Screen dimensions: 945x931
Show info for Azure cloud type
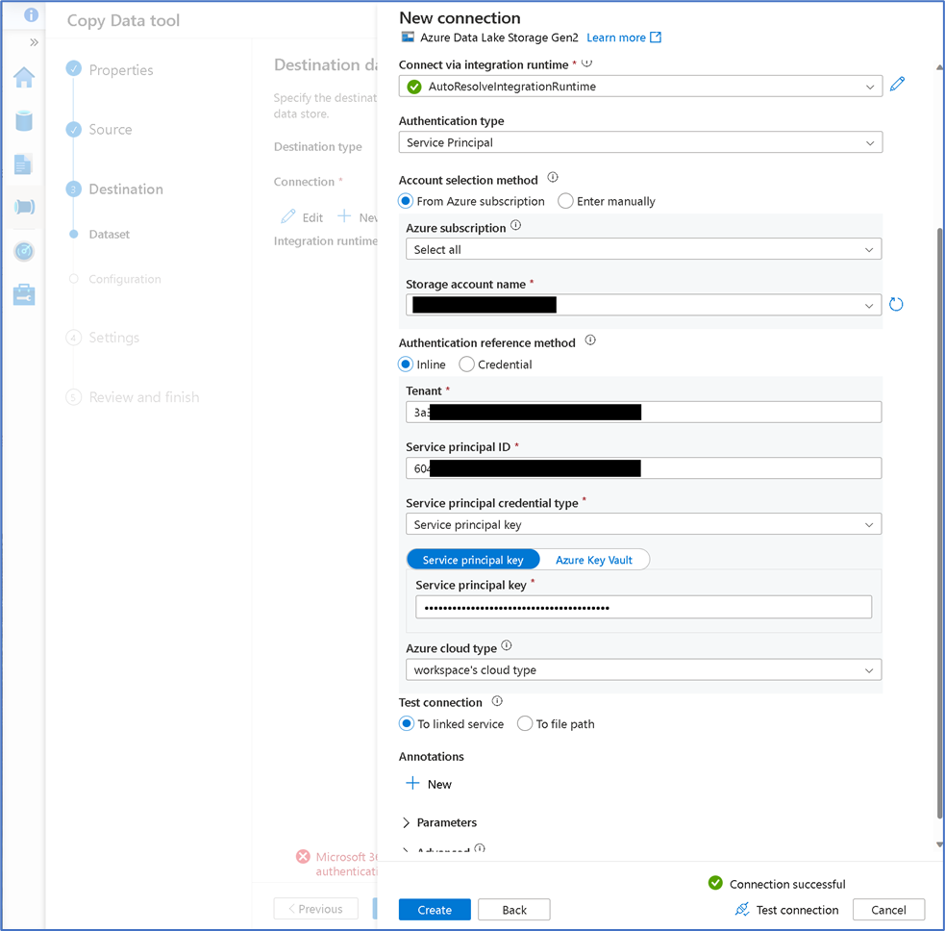coord(507,645)
